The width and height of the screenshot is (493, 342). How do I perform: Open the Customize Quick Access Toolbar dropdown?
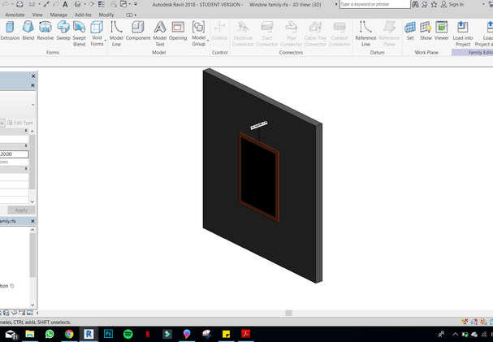click(136, 4)
